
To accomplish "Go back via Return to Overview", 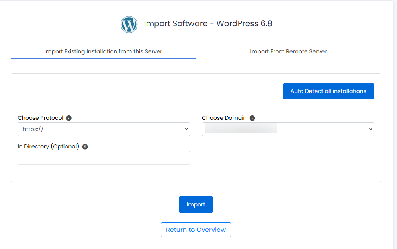I will (196, 230).
